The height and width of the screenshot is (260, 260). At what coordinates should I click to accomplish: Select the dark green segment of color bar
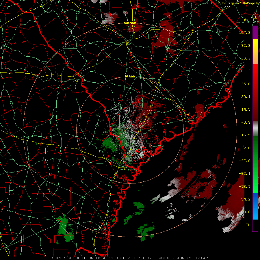tap(255, 149)
